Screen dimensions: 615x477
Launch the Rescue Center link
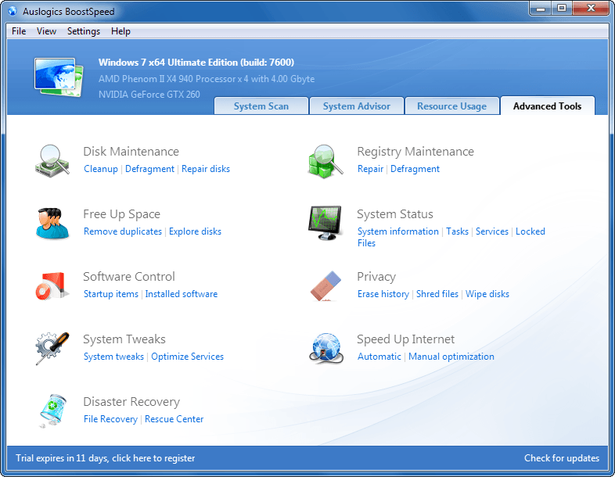point(174,419)
